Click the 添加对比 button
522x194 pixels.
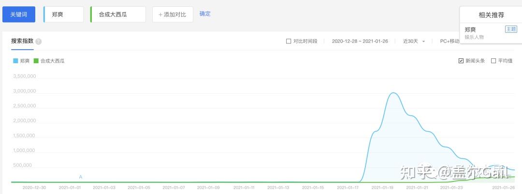173,14
